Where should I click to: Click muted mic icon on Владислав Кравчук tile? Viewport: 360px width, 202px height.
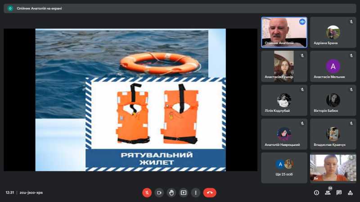[x=351, y=123]
